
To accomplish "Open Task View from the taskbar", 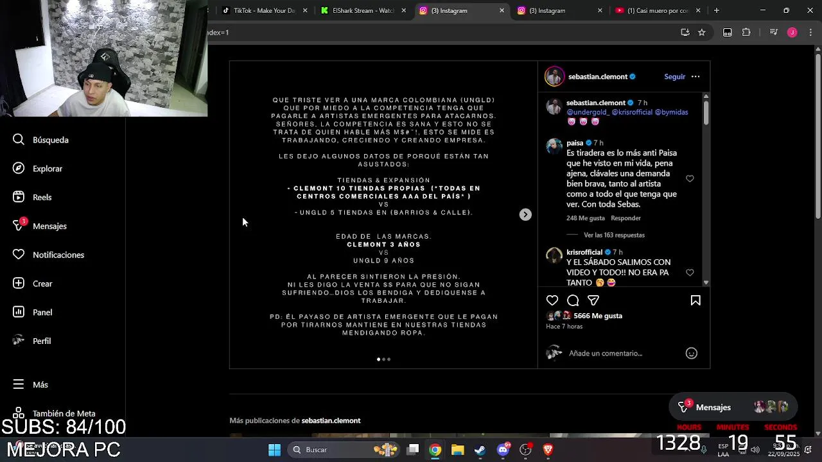I will [413, 450].
